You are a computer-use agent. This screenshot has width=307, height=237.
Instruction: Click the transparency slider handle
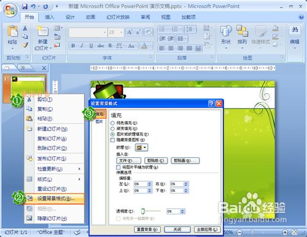coord(142,211)
